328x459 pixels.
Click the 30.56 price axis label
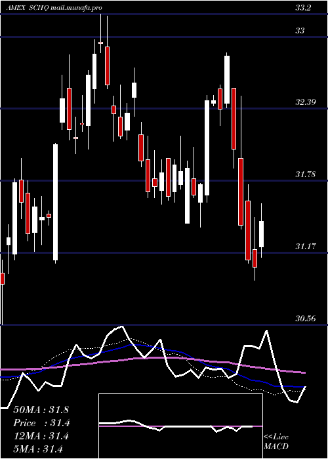tap(305, 318)
